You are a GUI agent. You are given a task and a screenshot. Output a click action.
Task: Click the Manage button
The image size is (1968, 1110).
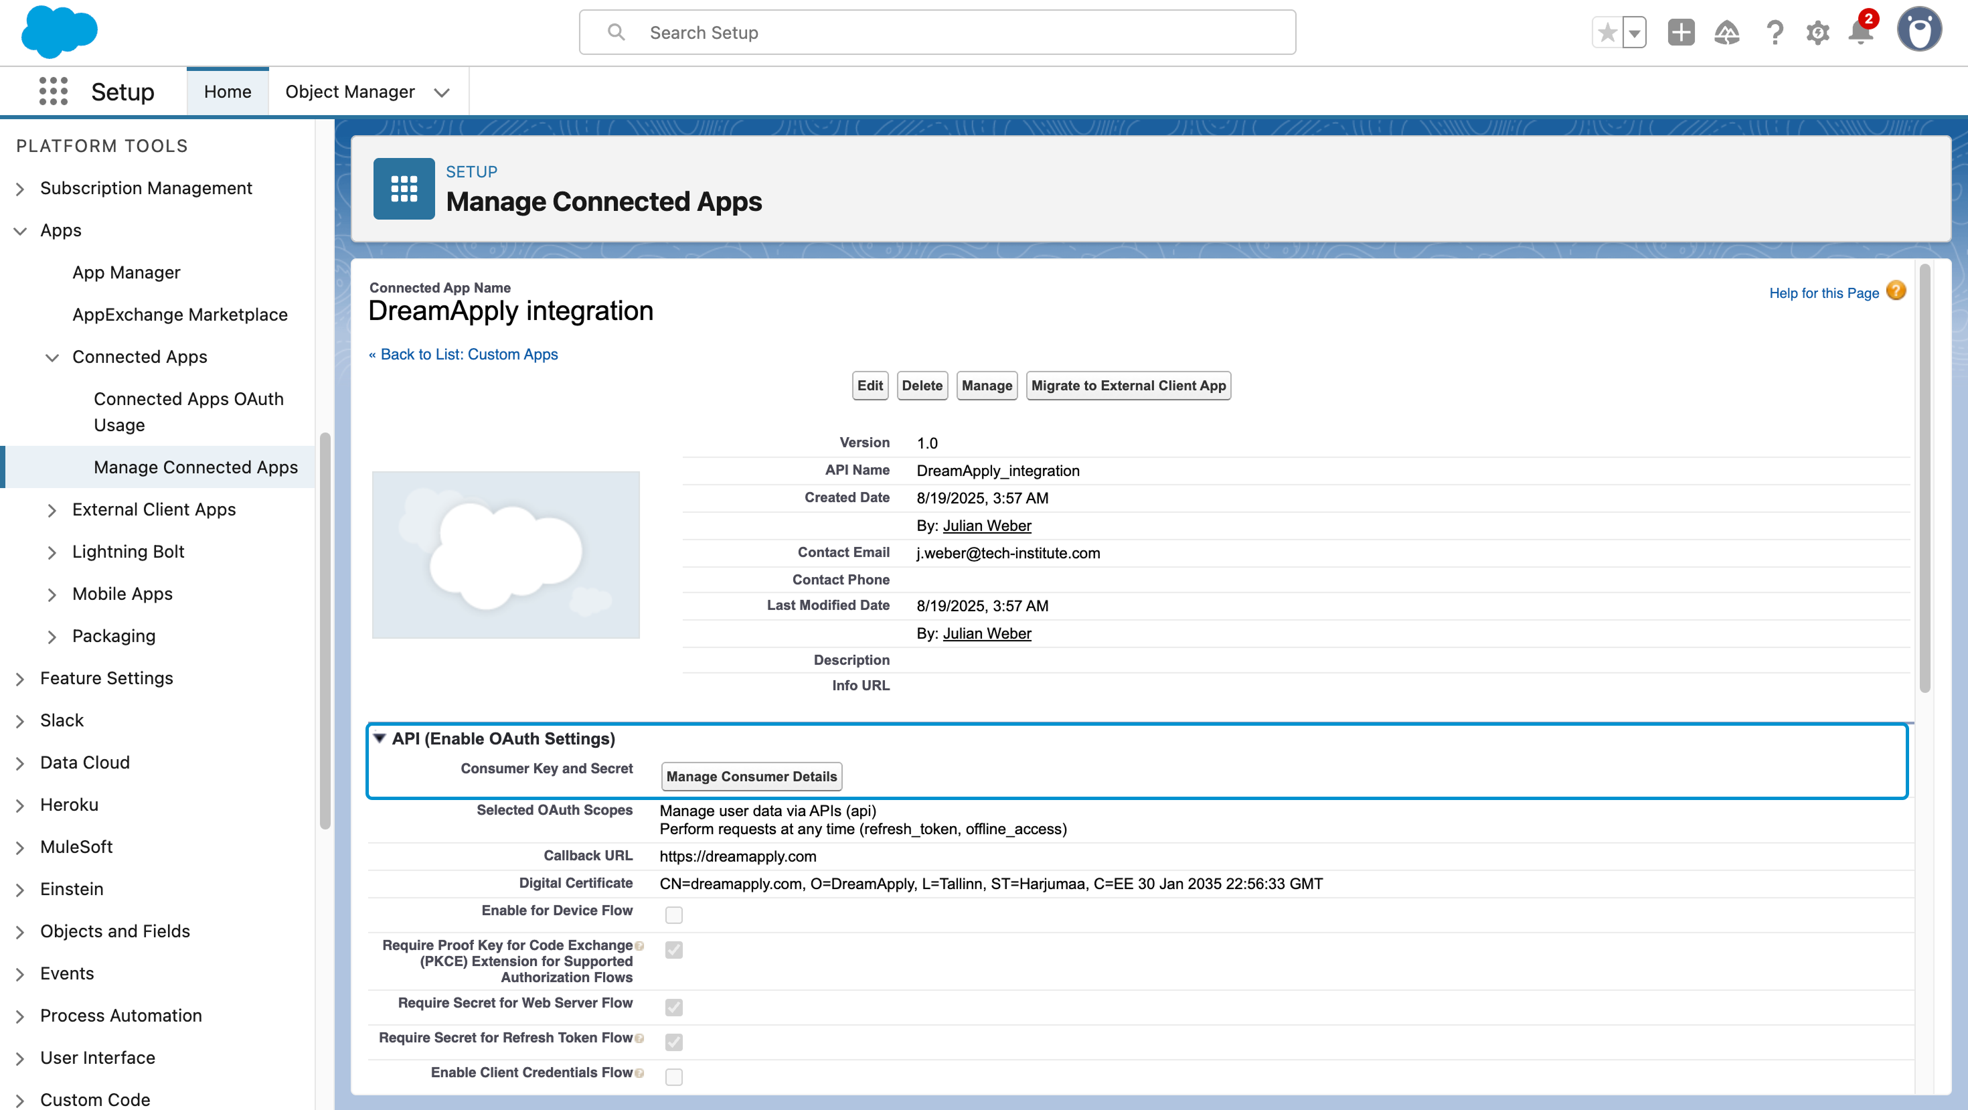(987, 386)
